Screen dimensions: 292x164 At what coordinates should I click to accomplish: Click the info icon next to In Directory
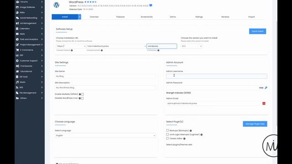pyautogui.click(x=158, y=51)
